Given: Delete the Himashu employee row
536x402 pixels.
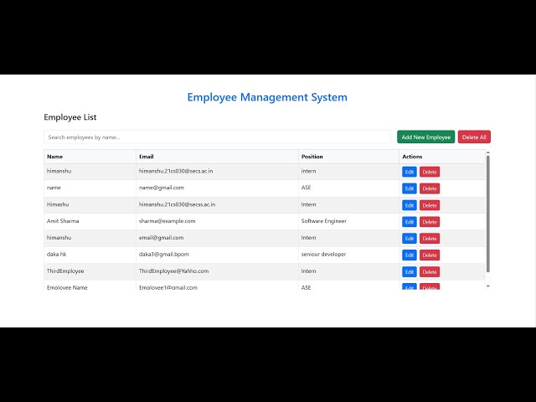Looking at the screenshot, I should (x=430, y=205).
